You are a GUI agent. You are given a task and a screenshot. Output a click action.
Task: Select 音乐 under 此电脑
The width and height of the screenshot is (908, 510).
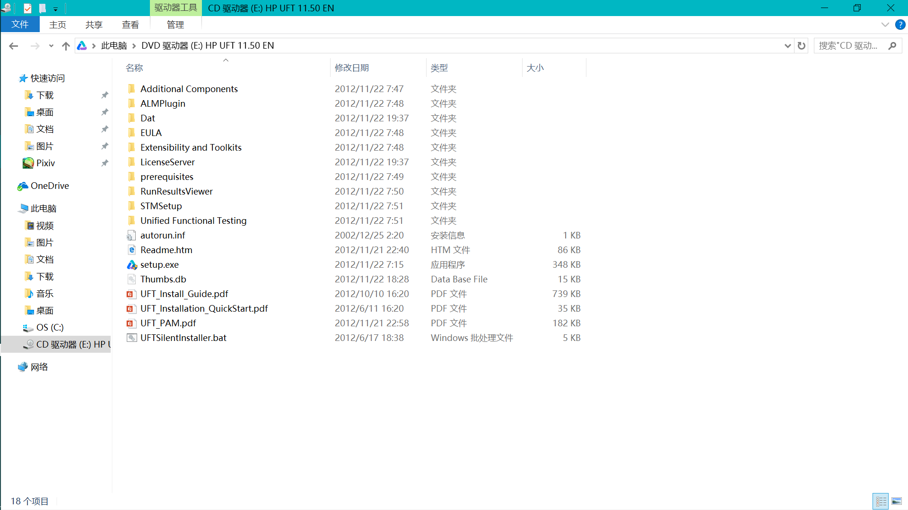pyautogui.click(x=45, y=294)
